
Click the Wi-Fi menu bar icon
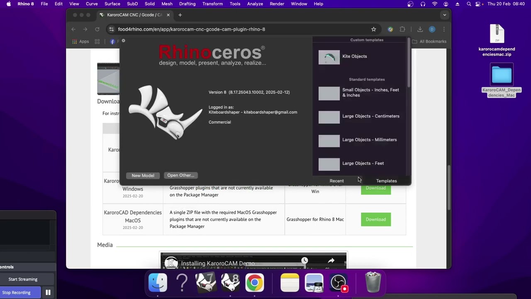click(x=435, y=4)
